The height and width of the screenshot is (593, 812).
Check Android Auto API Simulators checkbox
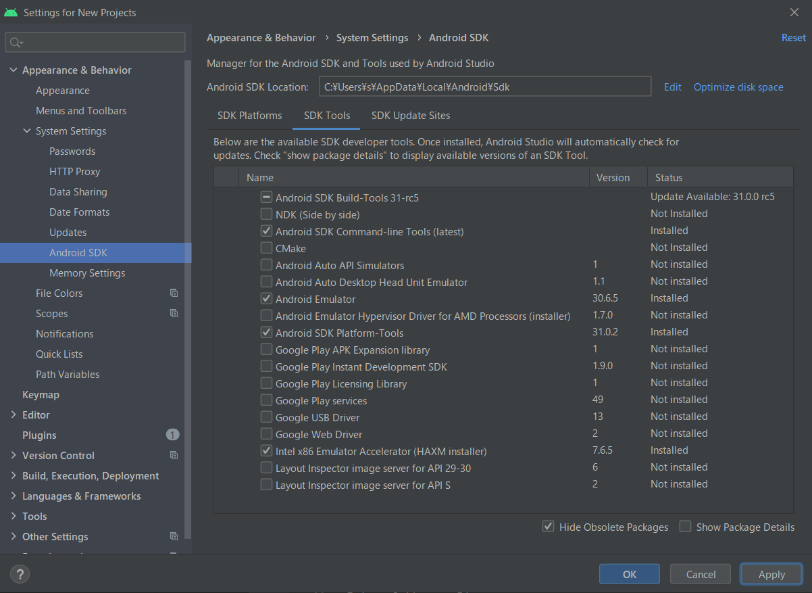[x=266, y=265]
